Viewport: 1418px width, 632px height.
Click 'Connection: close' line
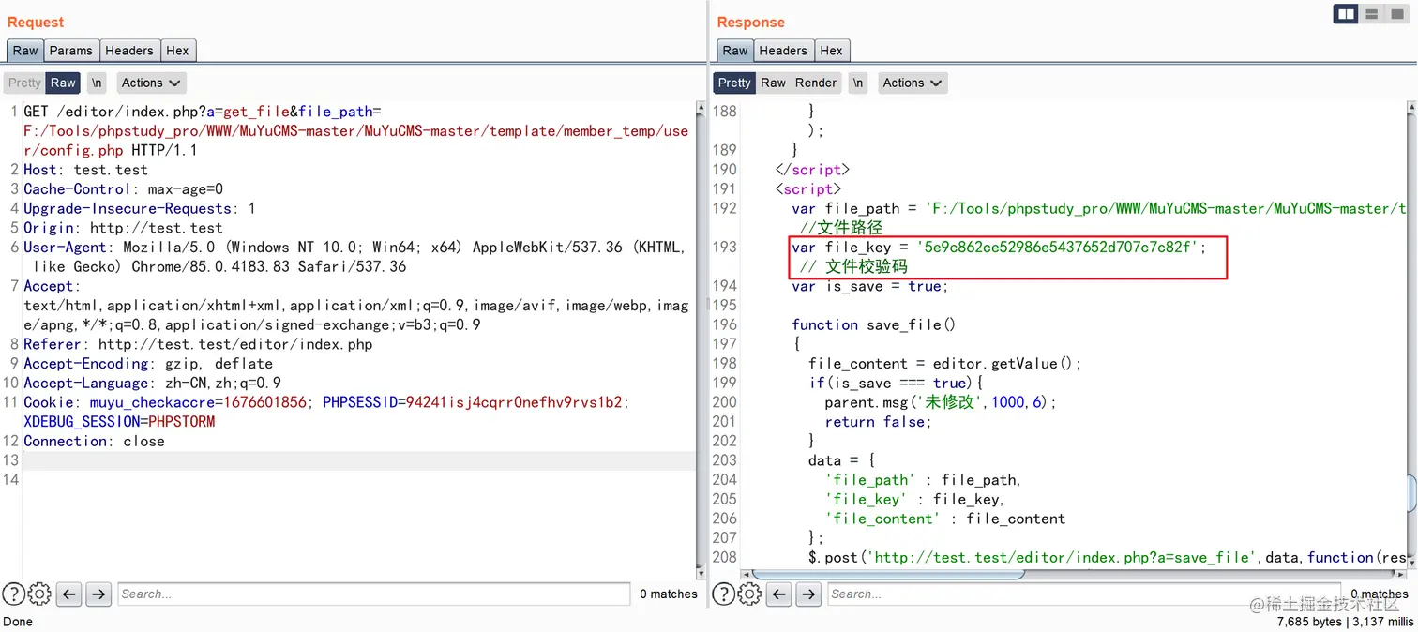pos(94,442)
